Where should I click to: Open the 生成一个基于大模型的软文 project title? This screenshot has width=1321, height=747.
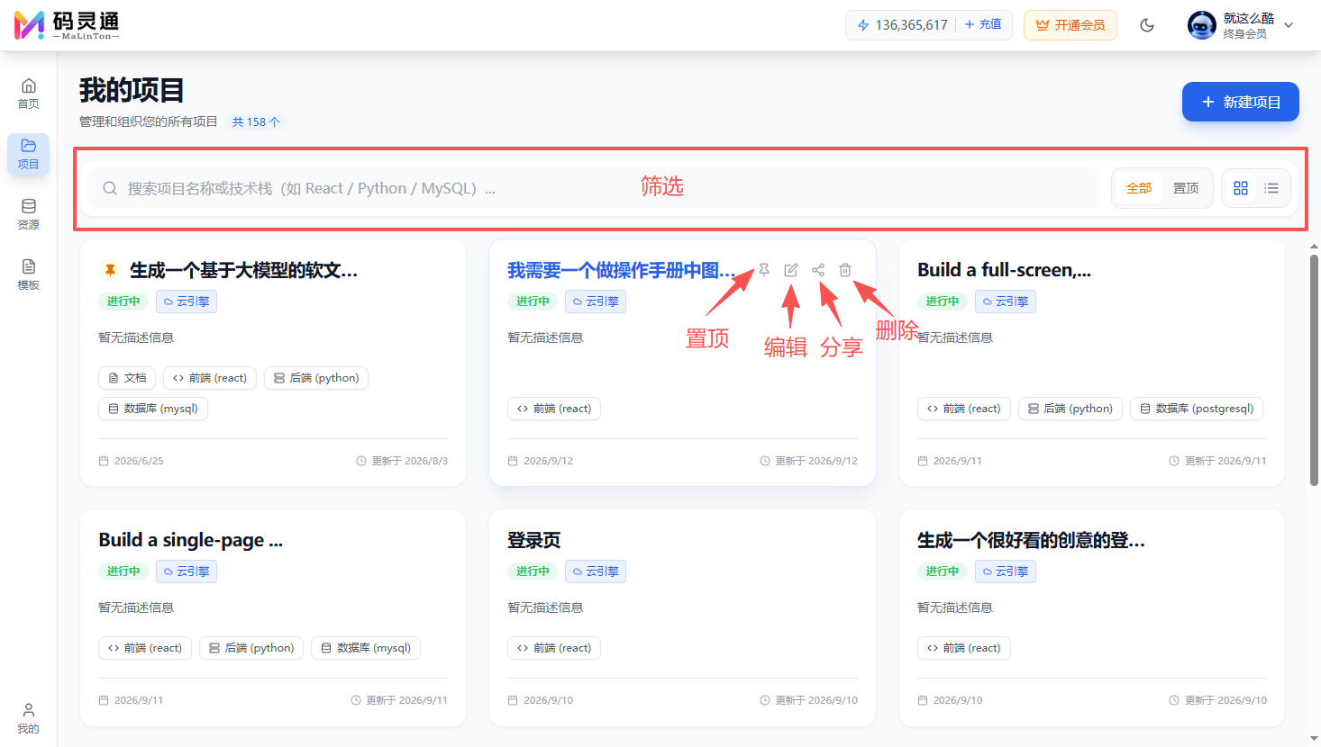click(x=243, y=270)
